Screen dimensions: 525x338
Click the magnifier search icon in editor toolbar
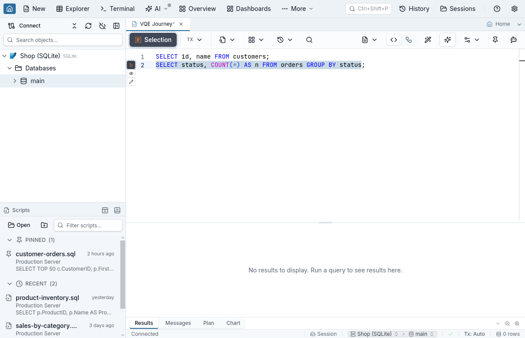(x=309, y=40)
